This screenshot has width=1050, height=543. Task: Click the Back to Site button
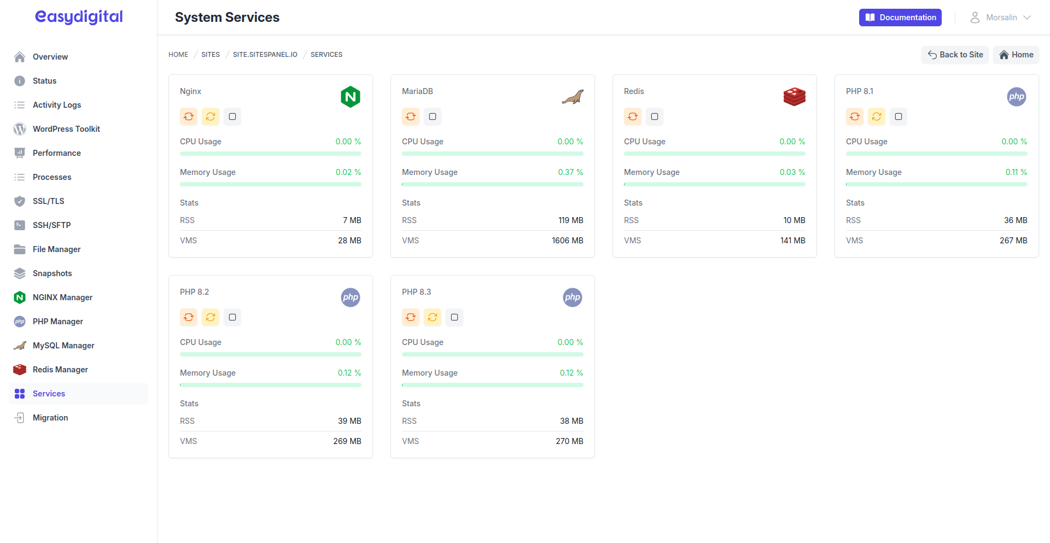955,55
